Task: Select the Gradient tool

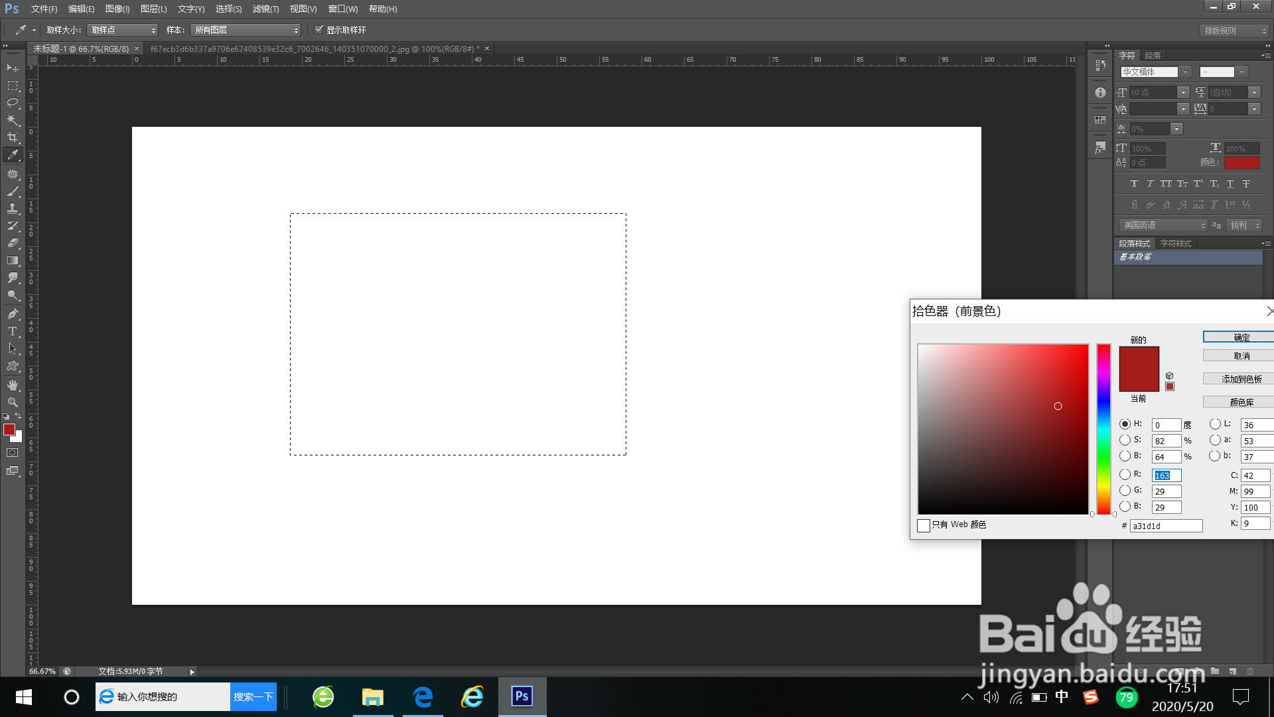Action: 13,260
